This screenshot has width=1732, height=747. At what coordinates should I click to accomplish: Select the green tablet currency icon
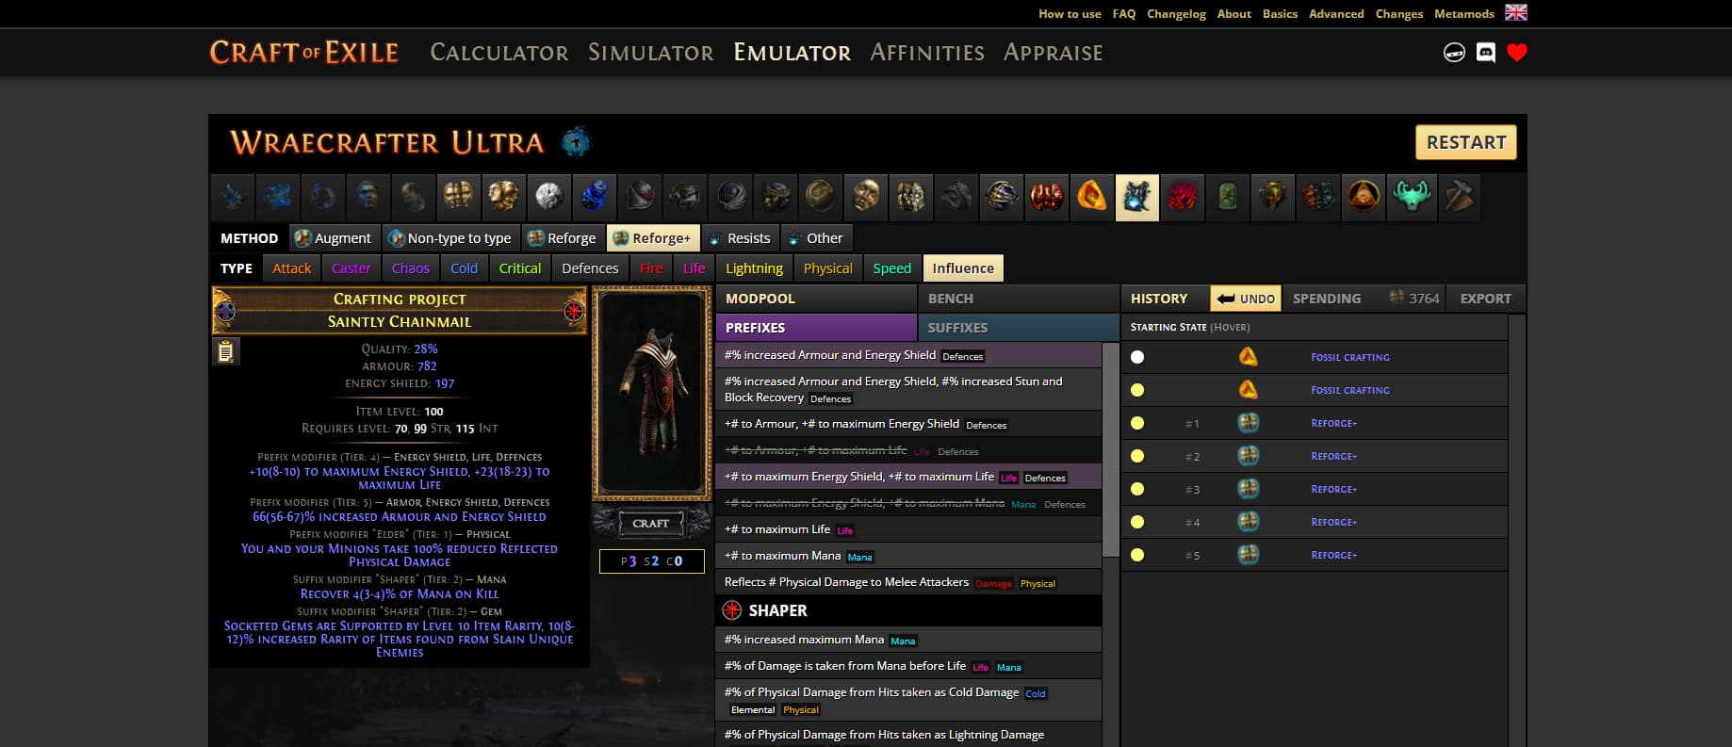point(1228,197)
